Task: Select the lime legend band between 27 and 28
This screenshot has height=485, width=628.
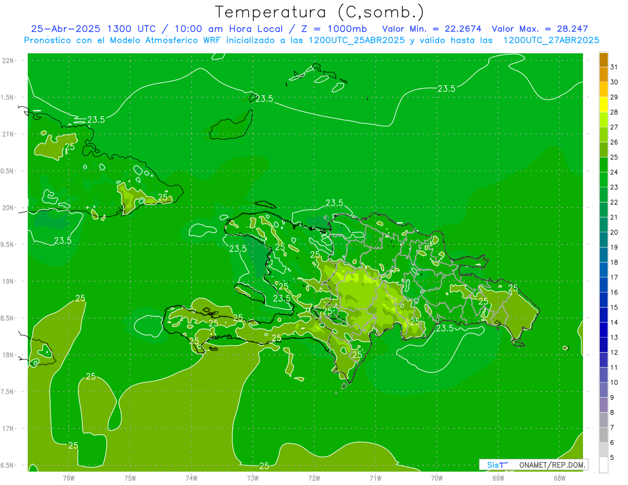Action: (603, 119)
